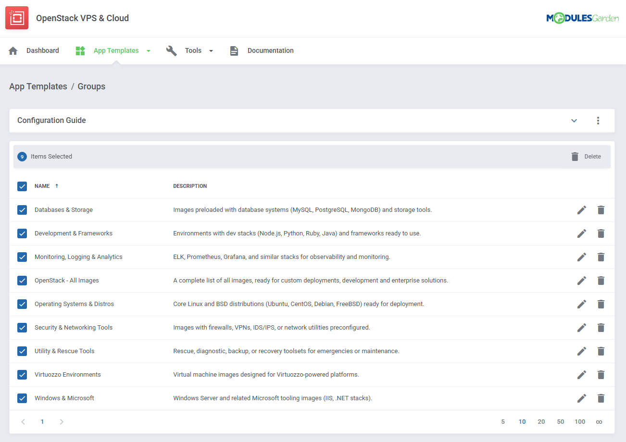Screen dimensions: 626x442
Task: Edit the Monitoring, Logging & Analytics group
Action: [582, 257]
